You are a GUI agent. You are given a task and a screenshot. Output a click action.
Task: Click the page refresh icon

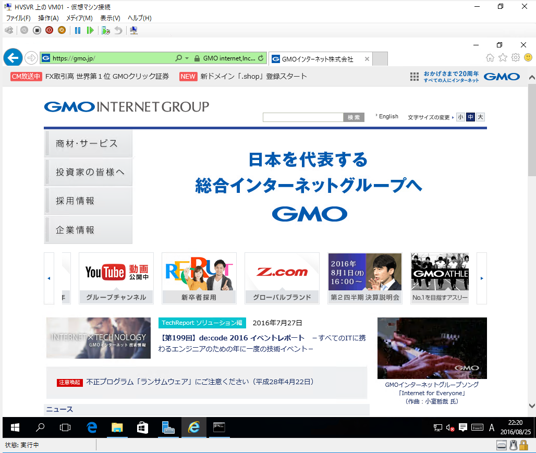point(261,58)
